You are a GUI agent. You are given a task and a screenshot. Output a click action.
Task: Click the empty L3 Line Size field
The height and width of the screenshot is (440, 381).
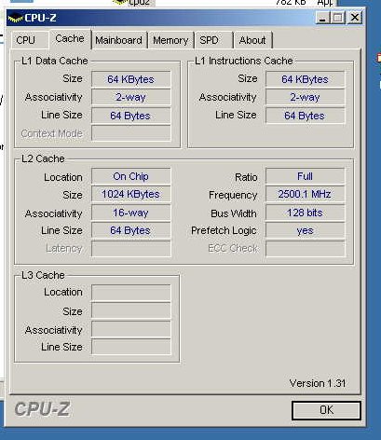pos(131,347)
